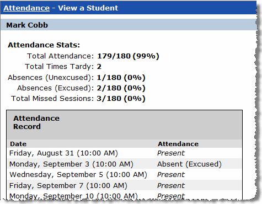Click Present status for August 31

pyautogui.click(x=171, y=153)
